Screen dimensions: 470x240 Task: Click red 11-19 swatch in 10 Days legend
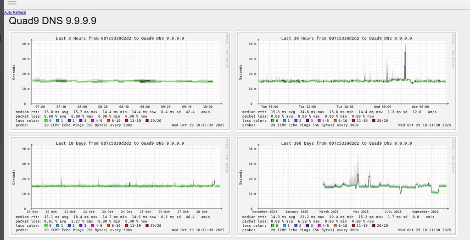(x=127, y=226)
